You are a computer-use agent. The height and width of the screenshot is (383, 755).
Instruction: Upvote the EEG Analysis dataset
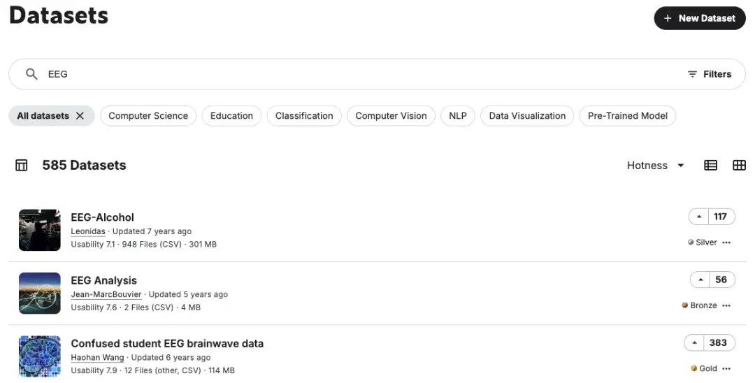[x=700, y=280]
